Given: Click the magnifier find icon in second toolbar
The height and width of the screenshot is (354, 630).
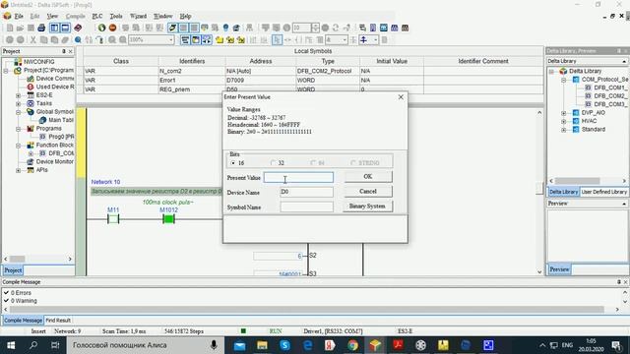Looking at the screenshot, I should coord(78,39).
